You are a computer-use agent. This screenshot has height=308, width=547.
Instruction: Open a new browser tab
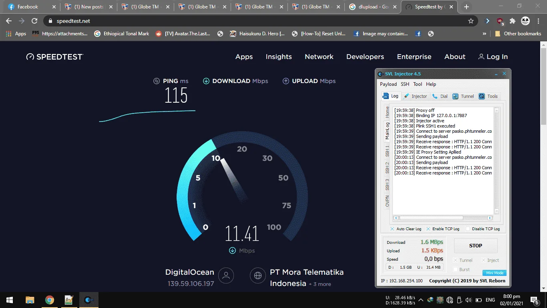point(467,7)
